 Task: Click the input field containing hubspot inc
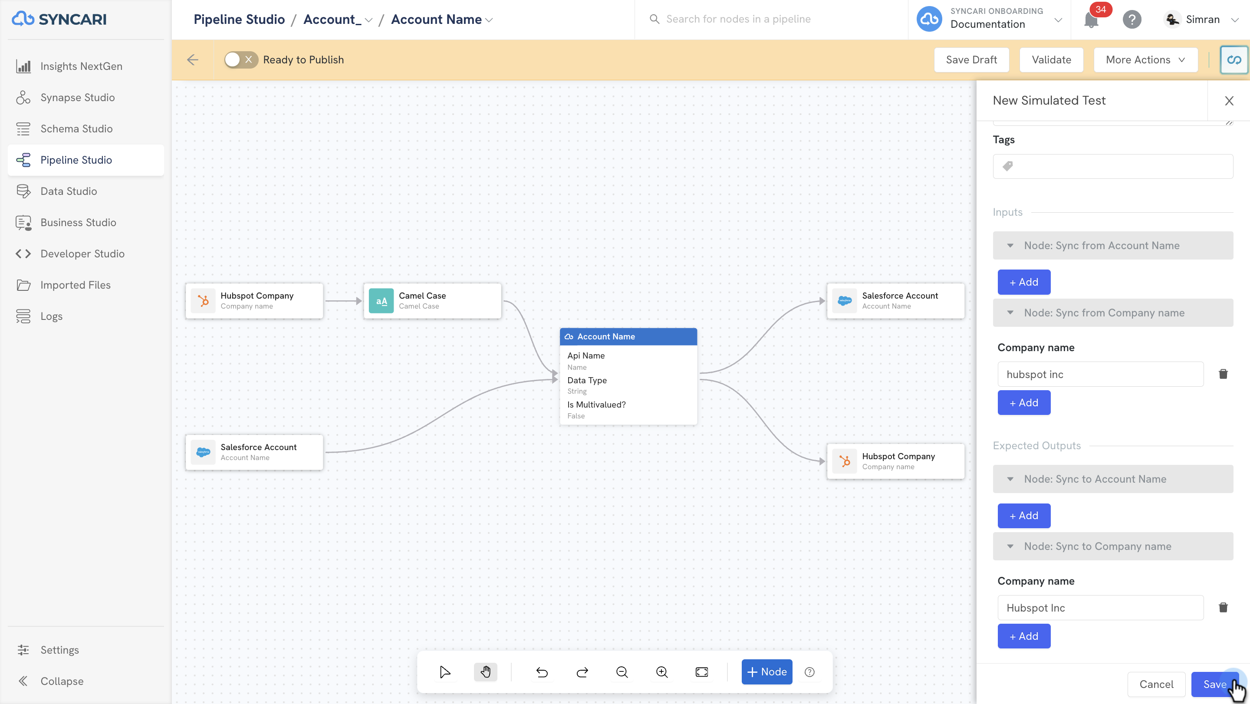[1101, 374]
